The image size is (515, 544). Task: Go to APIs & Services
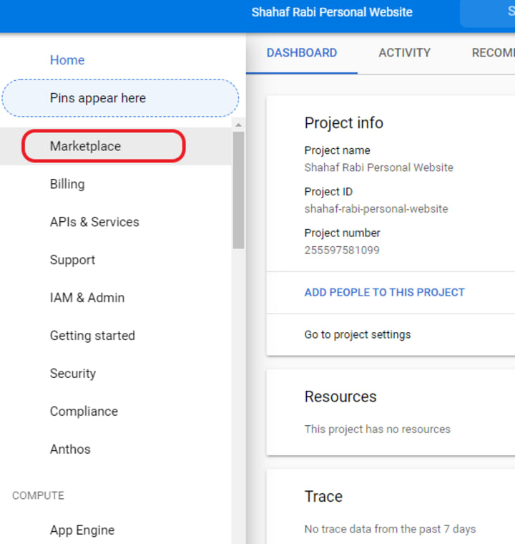point(94,222)
